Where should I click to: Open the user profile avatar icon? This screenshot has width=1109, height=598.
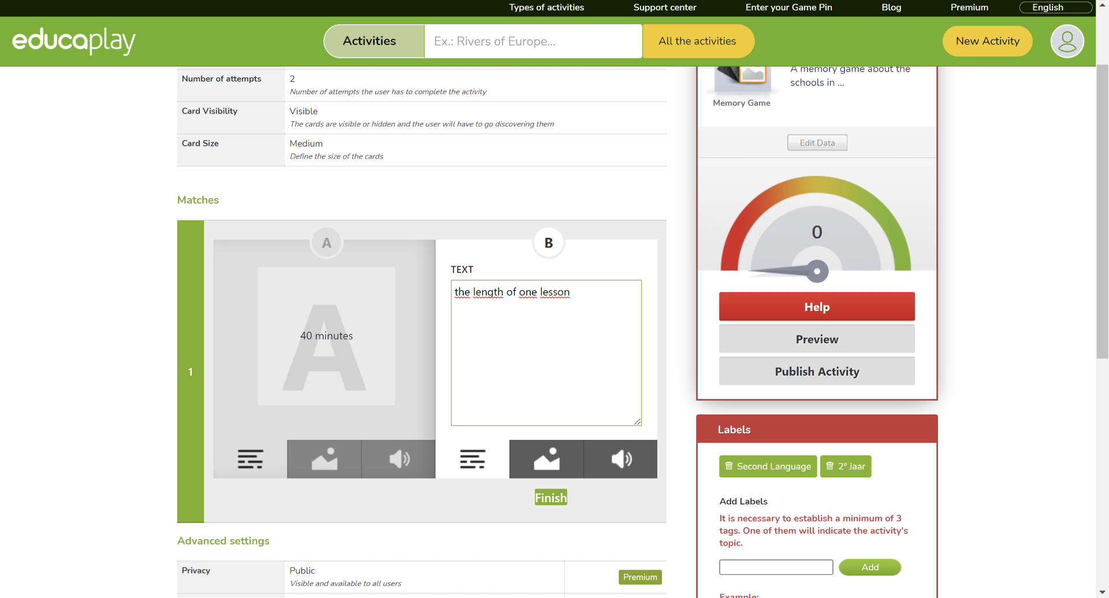pos(1067,42)
